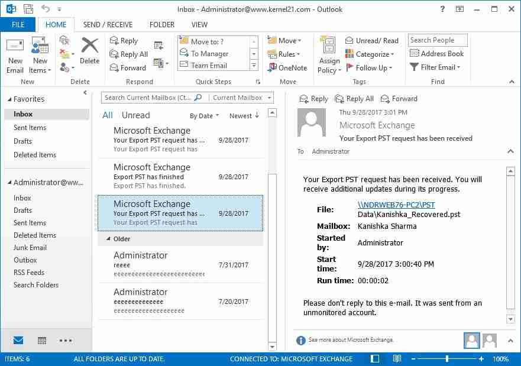Open the More respond options icon
Viewport: 521px width, 366px height.
click(x=161, y=63)
